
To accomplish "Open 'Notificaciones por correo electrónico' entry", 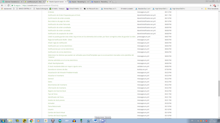I will pyautogui.click(x=61, y=49).
